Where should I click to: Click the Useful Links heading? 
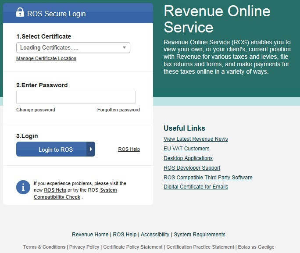click(x=184, y=128)
